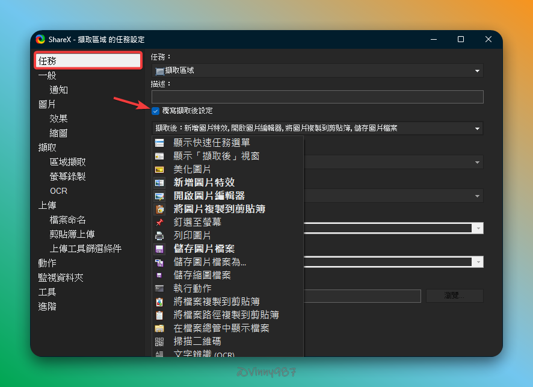
Task: Uncheck the 覆寫擷取後設定 checkbox
Action: [156, 111]
